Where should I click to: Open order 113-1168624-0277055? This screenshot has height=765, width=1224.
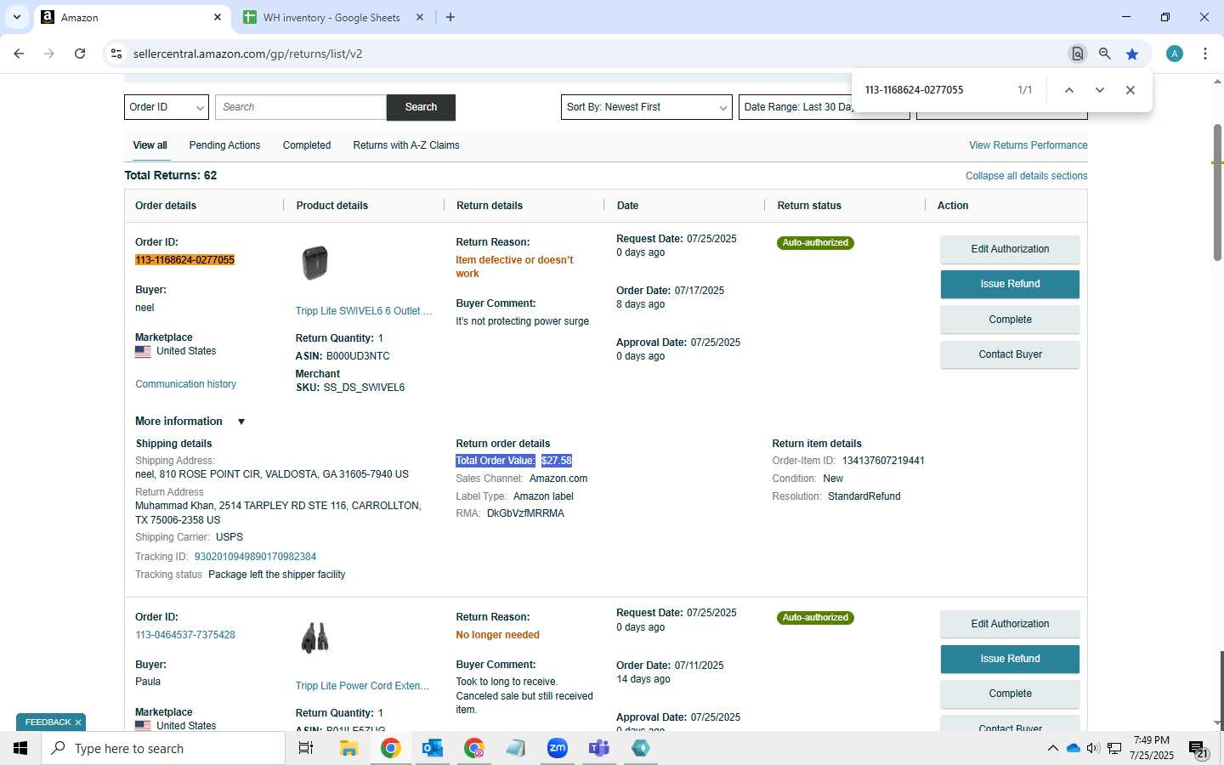pyautogui.click(x=184, y=260)
